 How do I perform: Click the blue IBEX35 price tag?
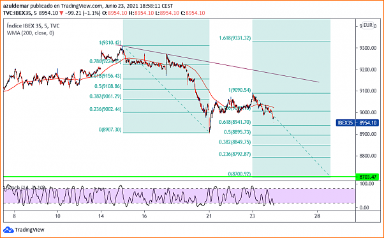pos(345,123)
